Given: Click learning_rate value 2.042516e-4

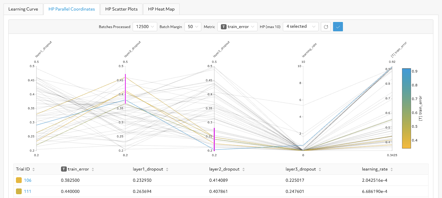Looking at the screenshot, I should point(375,180).
